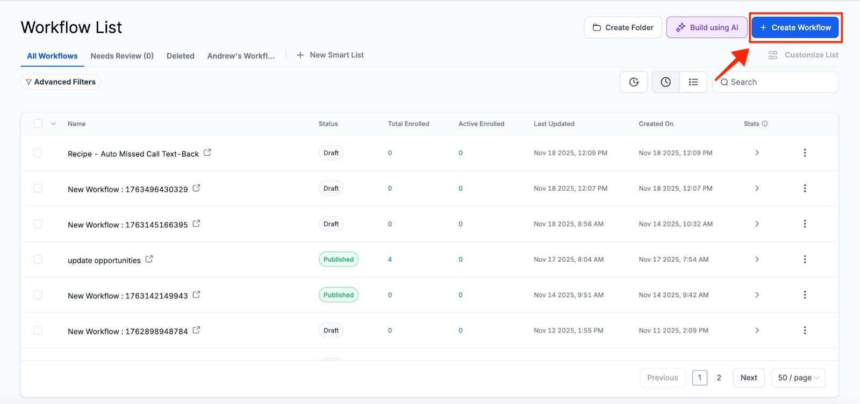The width and height of the screenshot is (860, 404).
Task: Check the Recipe - Auto Missed Call Text-Back row
Action: [x=38, y=153]
